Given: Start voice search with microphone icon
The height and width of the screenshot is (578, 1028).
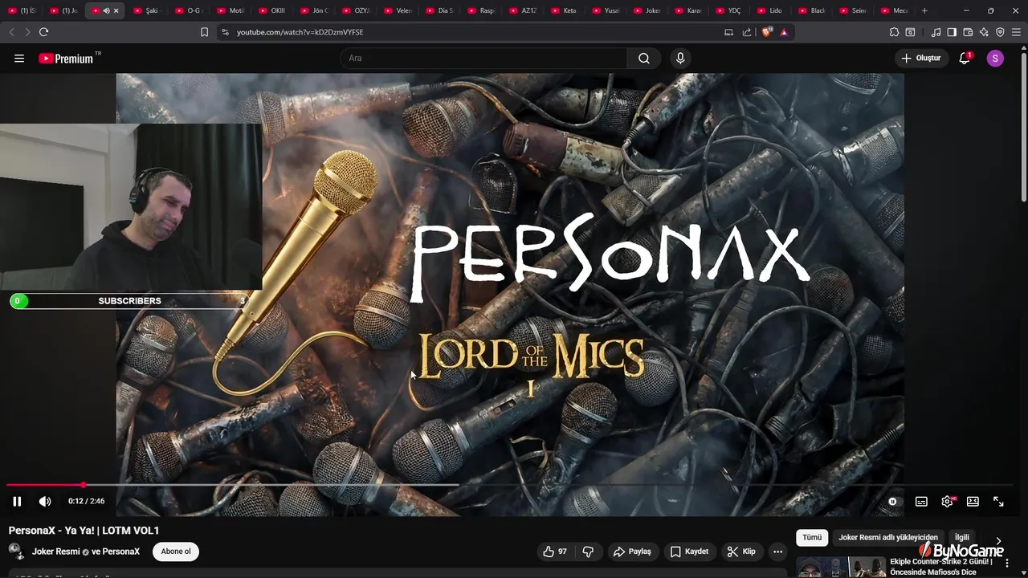Looking at the screenshot, I should (680, 58).
